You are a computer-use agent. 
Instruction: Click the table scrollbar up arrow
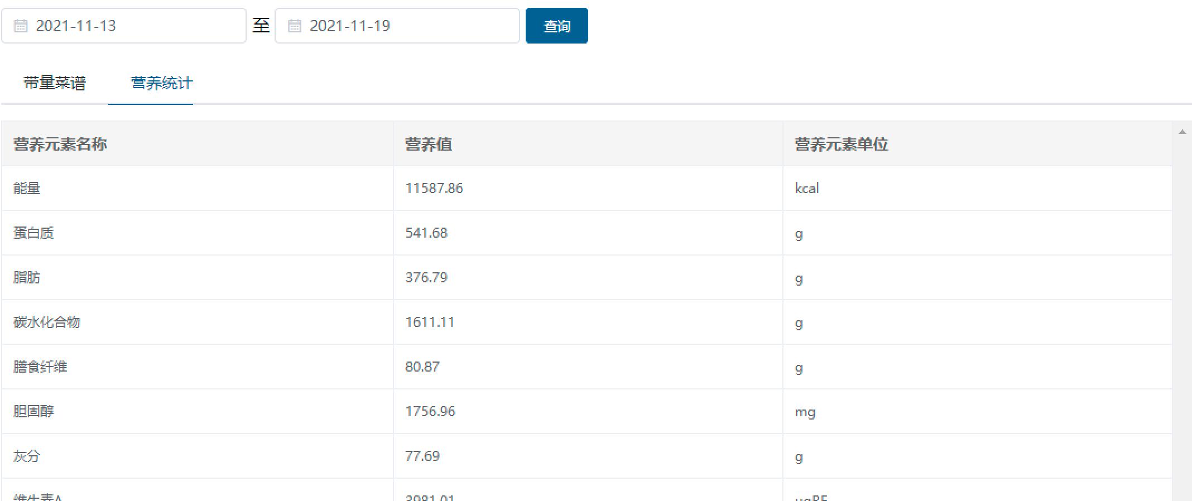[x=1182, y=132]
